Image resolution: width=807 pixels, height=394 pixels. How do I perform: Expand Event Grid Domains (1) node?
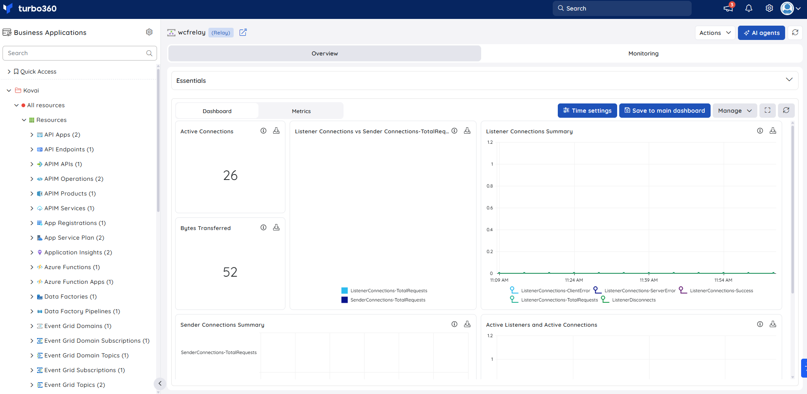click(32, 326)
